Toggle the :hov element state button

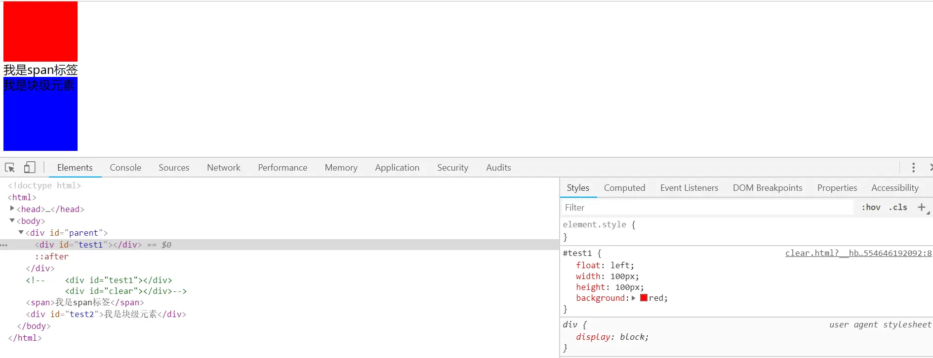871,208
